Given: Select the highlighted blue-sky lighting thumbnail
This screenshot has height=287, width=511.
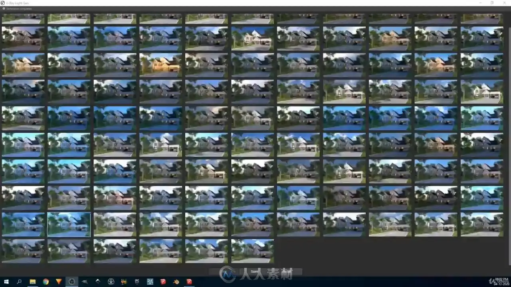Looking at the screenshot, I should (x=69, y=224).
